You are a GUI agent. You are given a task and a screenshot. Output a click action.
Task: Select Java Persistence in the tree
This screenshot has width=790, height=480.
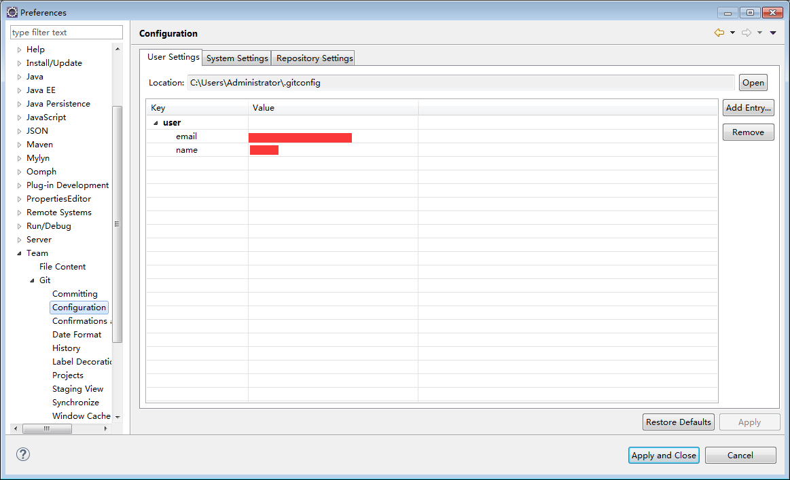pos(58,104)
